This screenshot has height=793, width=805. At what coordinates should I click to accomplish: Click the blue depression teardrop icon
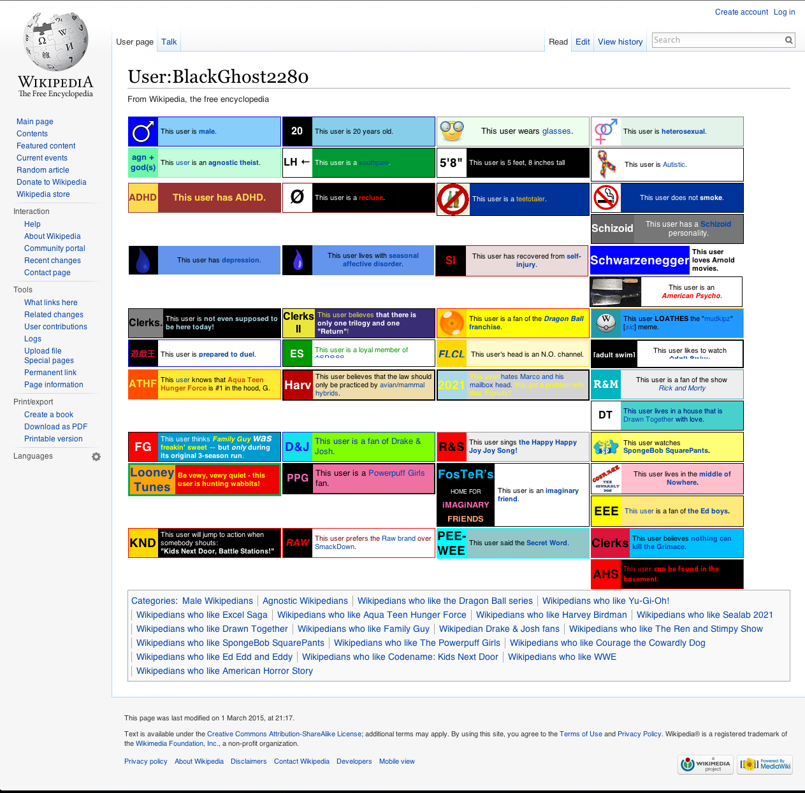(x=143, y=260)
